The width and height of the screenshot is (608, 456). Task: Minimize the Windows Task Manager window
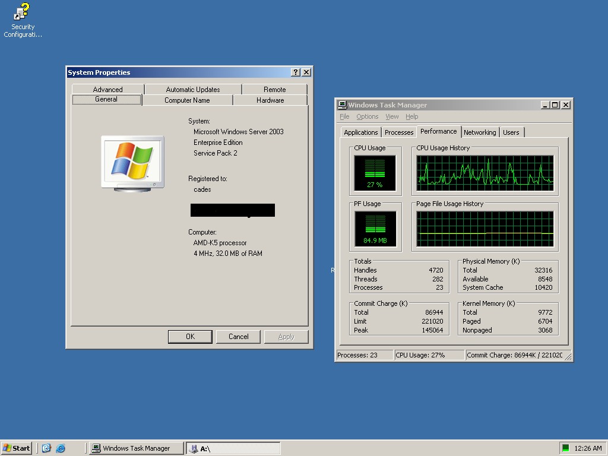click(x=545, y=104)
